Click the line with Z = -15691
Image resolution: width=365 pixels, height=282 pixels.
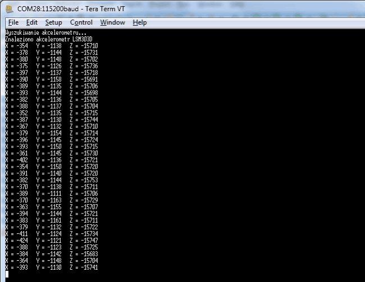(52, 80)
